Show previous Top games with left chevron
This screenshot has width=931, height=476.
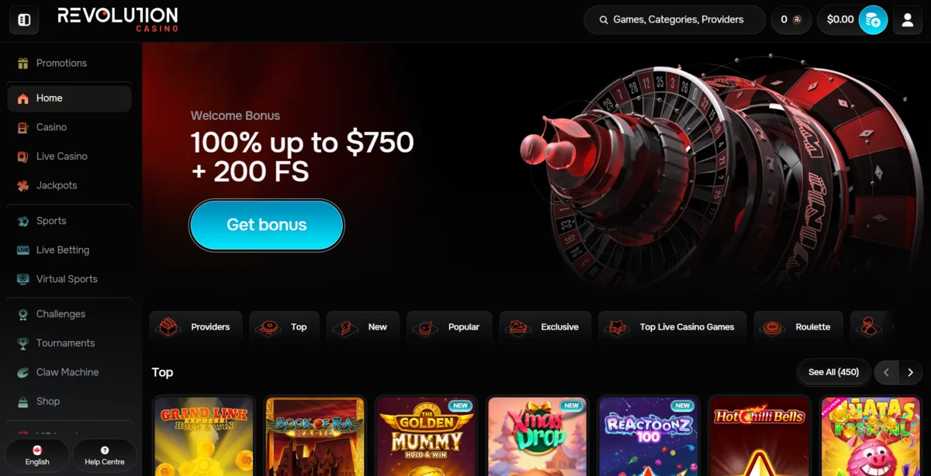(887, 372)
